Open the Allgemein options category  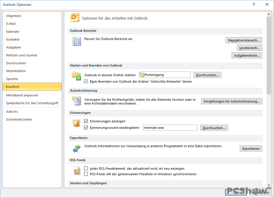(32, 16)
